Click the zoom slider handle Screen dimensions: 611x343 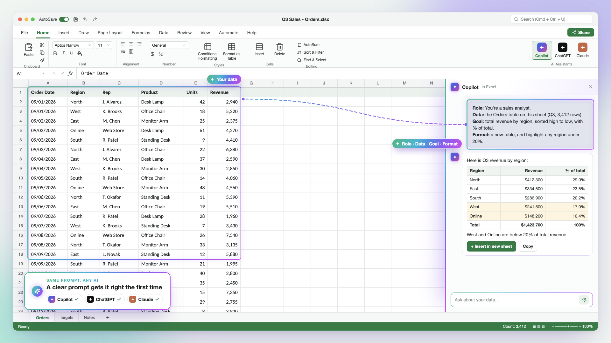[x=568, y=326]
